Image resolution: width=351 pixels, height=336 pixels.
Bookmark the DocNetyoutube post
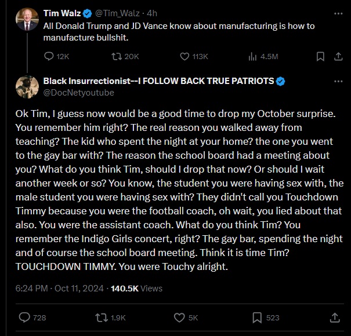tap(257, 317)
